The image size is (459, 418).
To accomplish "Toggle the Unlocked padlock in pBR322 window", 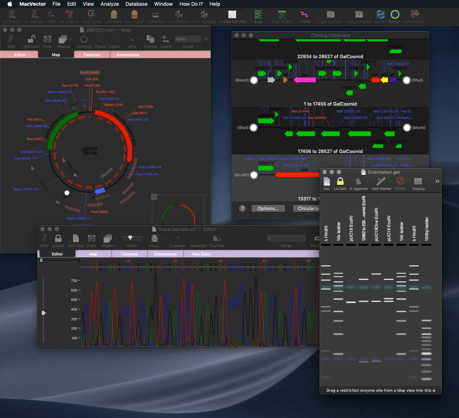I will [32, 39].
